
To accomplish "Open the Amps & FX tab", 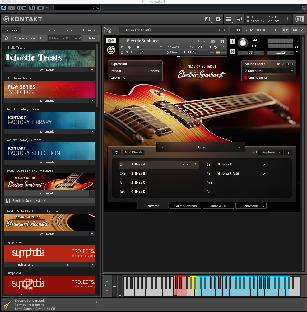I will (x=218, y=206).
